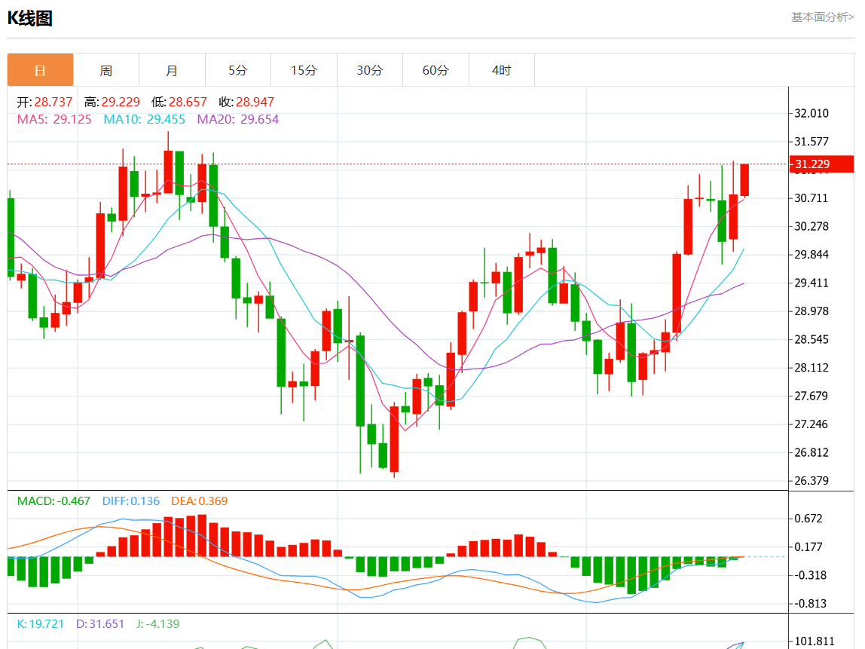Open the 15分 interval tab

point(304,70)
